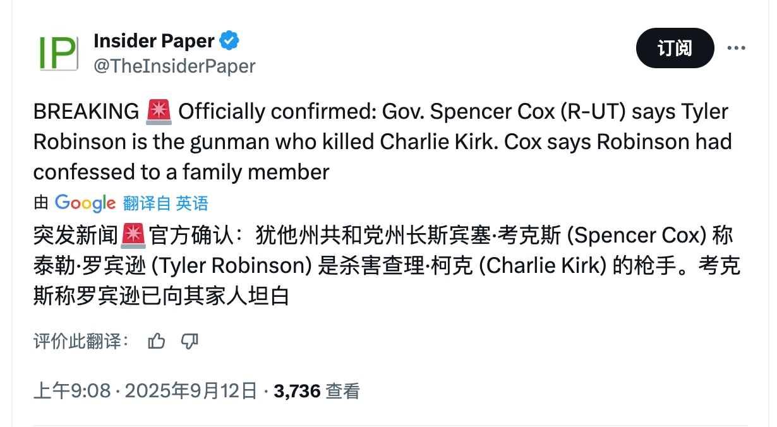
Task: Click the thumbs down translation rating icon
Action: point(190,341)
